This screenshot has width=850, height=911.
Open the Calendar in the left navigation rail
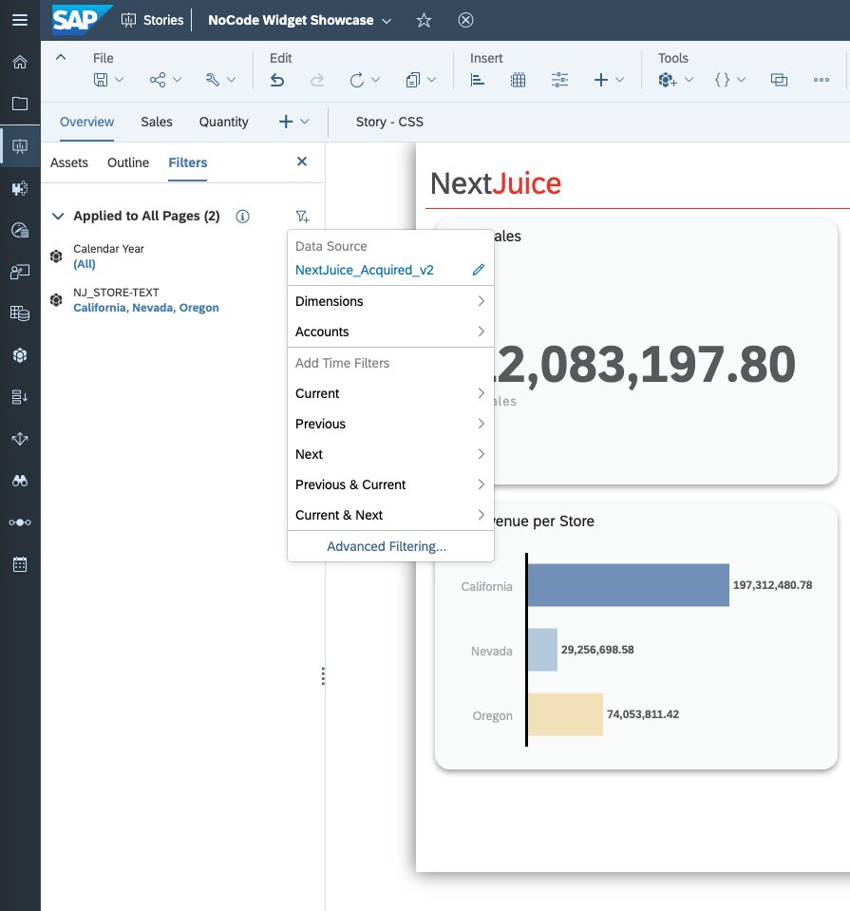click(20, 564)
